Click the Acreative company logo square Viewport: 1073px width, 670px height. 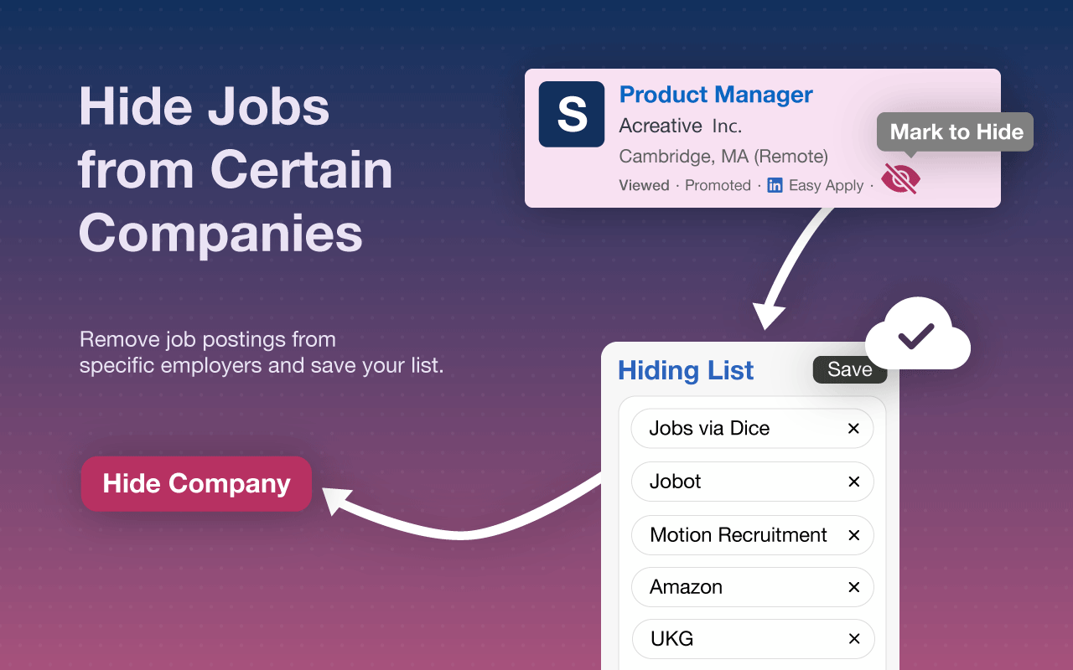(x=572, y=115)
